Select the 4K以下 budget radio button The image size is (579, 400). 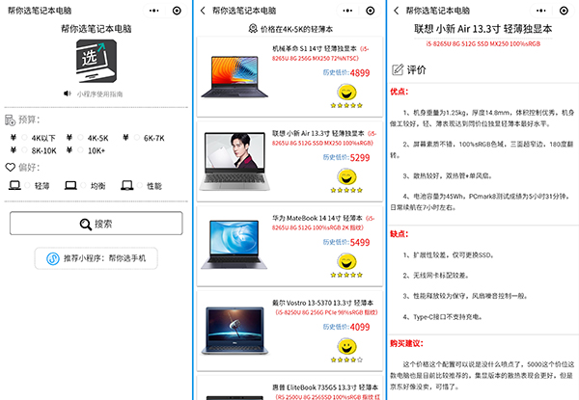click(24, 138)
